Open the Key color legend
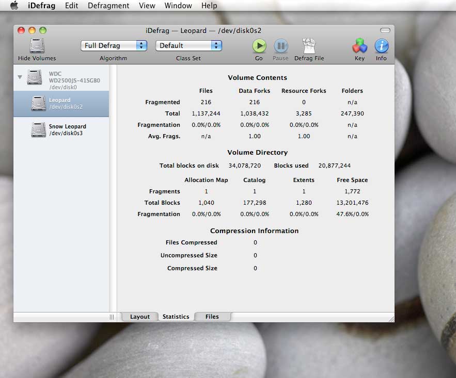 coord(359,46)
